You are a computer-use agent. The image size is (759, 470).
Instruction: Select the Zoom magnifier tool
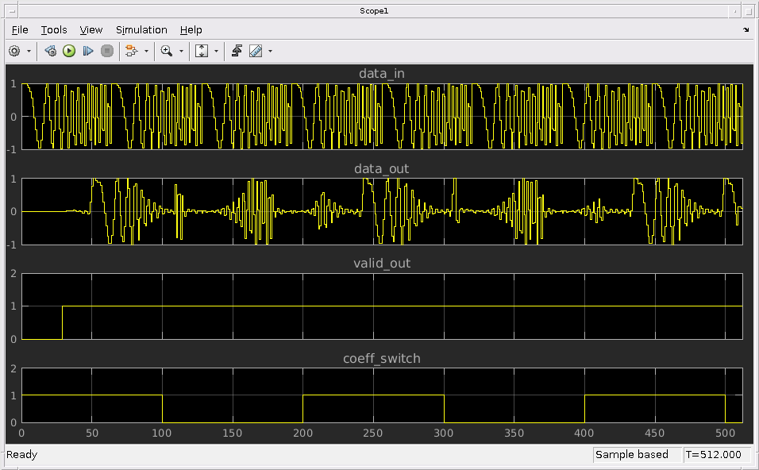pos(166,51)
